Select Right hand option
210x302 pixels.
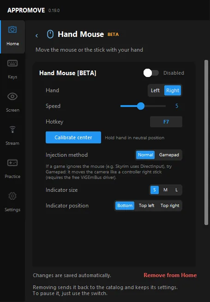[173, 90]
